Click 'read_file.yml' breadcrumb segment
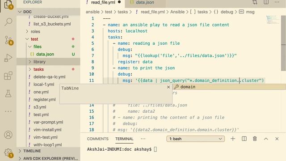Image resolution: width=286 pixels, height=161 pixels. point(153,12)
